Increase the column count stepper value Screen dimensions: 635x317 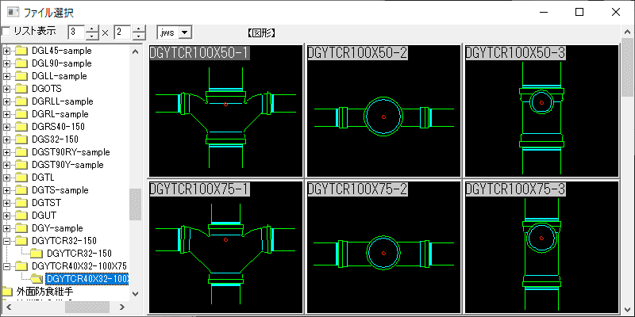pos(94,29)
